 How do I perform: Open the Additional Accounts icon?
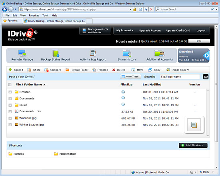coord(160,53)
